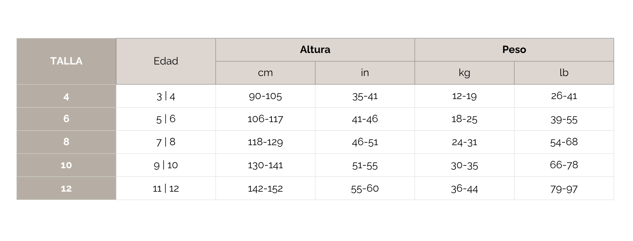The height and width of the screenshot is (241, 633).
Task: Click the 142-152 cm height cell
Action: tap(265, 188)
